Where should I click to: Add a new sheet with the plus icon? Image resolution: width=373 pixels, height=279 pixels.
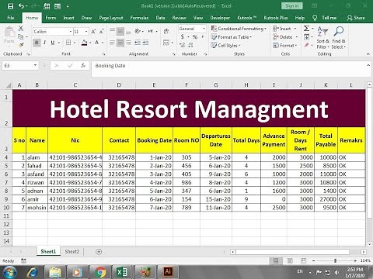click(x=99, y=252)
